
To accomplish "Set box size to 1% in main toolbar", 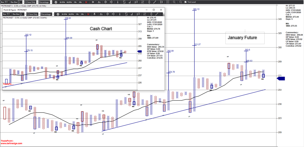I will 75,2.
